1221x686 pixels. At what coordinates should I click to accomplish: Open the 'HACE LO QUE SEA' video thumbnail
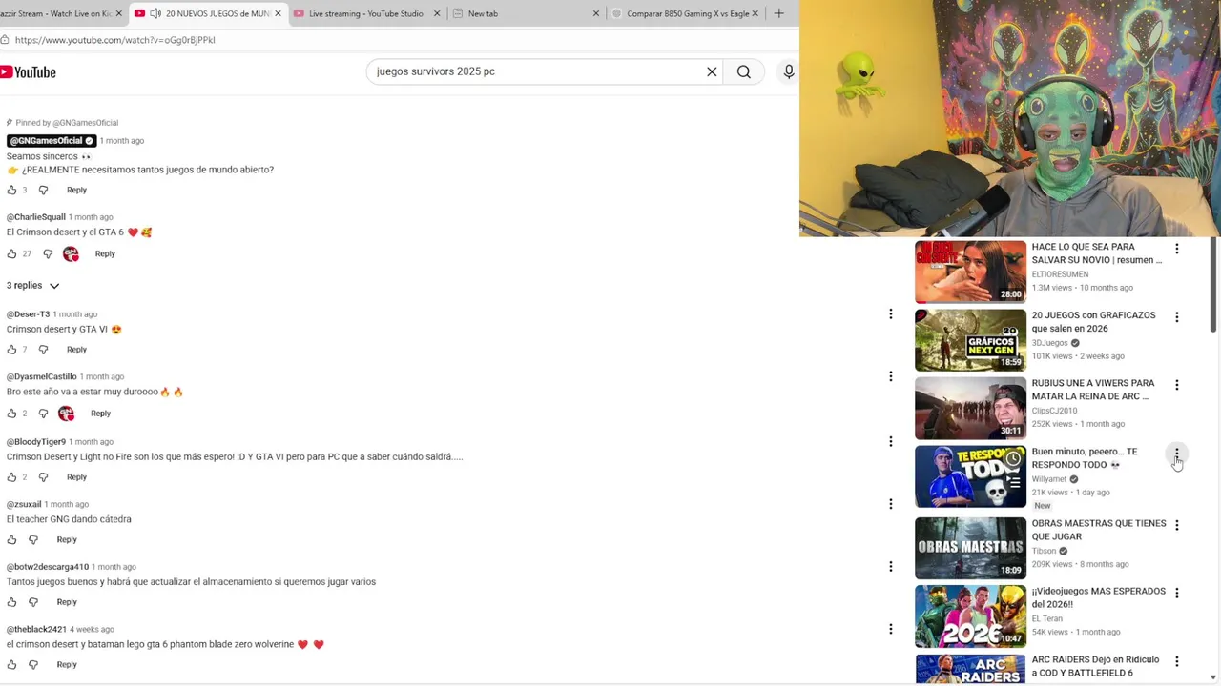970,272
